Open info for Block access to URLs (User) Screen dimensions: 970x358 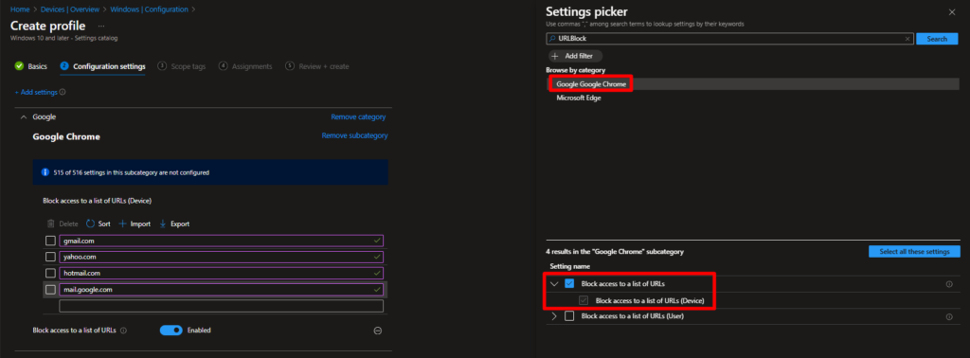[949, 316]
